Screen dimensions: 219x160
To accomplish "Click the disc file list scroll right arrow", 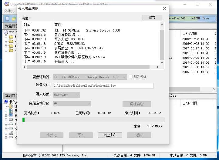I will 214,89.
